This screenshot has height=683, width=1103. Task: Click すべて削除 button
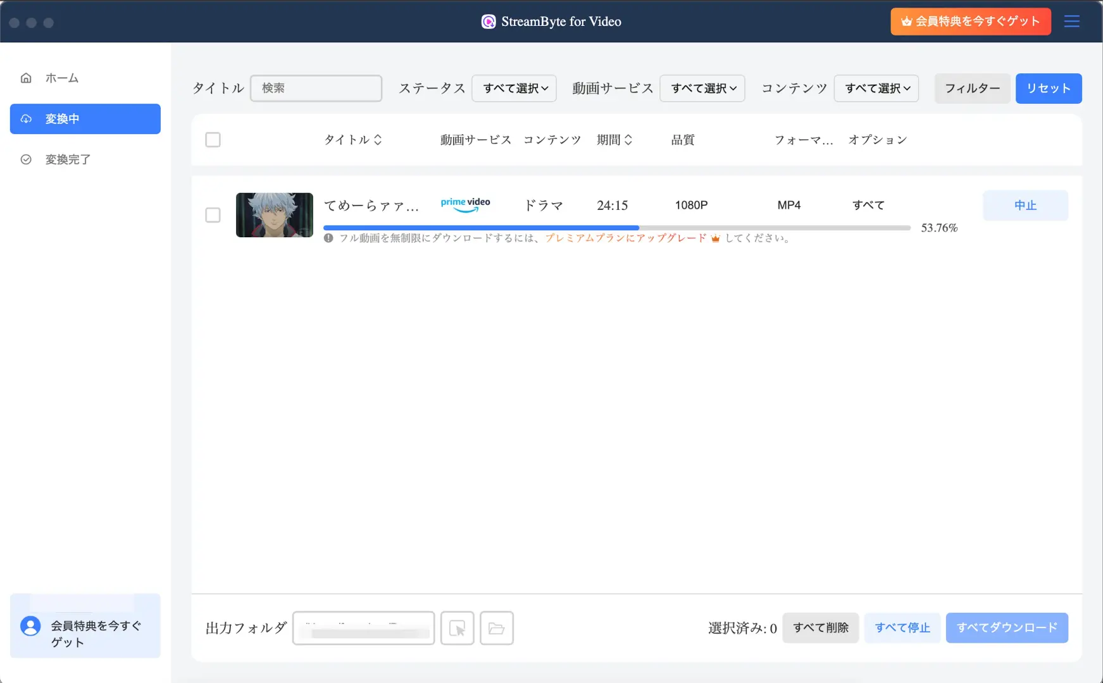(x=820, y=628)
